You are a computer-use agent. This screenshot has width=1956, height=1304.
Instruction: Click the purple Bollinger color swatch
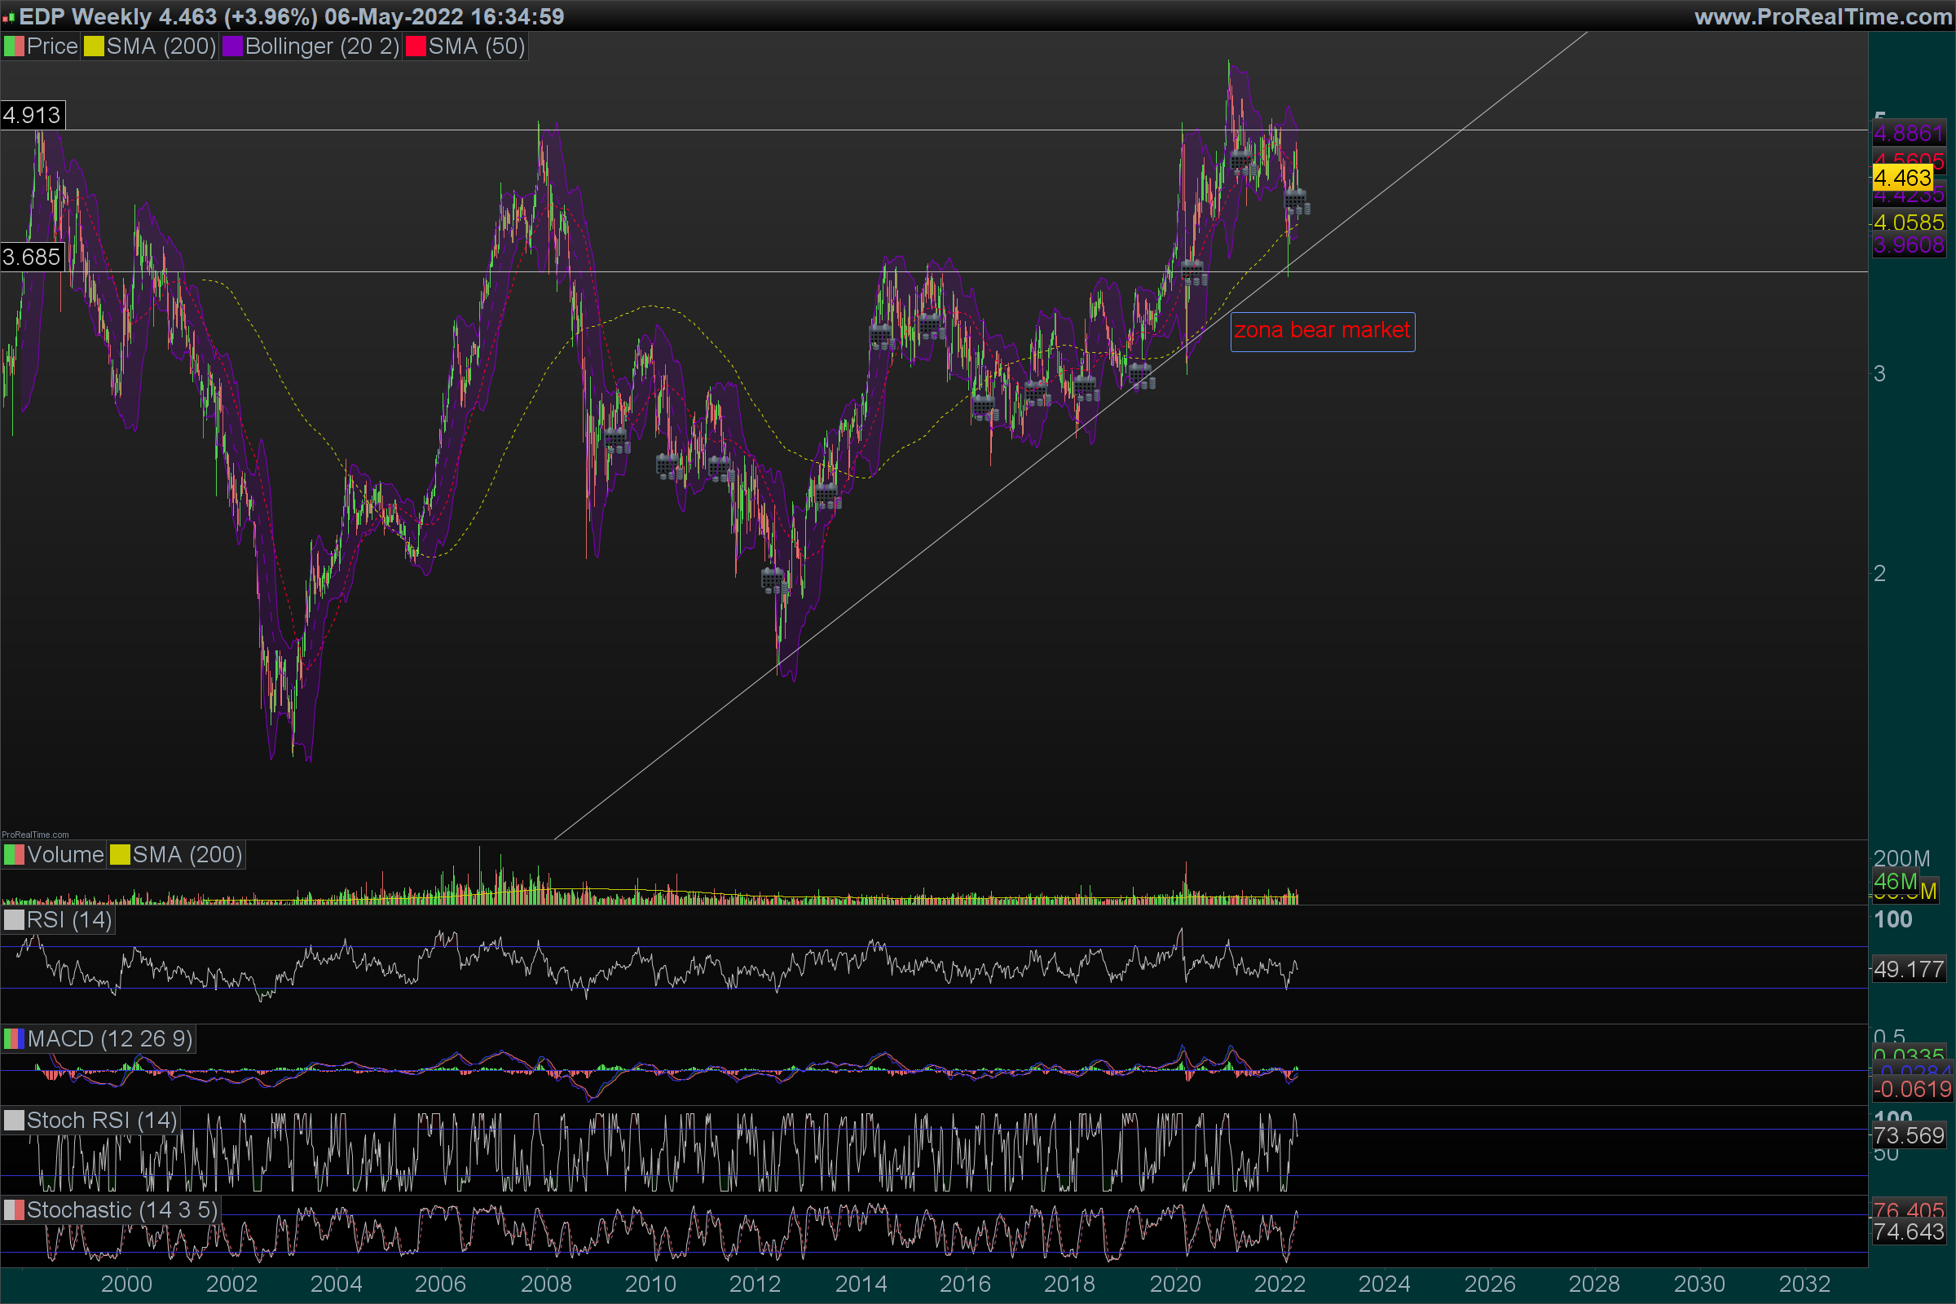[232, 46]
